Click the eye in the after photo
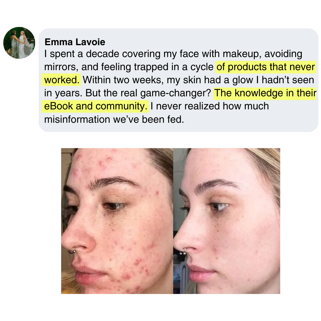Viewport: 321px width, 321px height. pyautogui.click(x=218, y=206)
